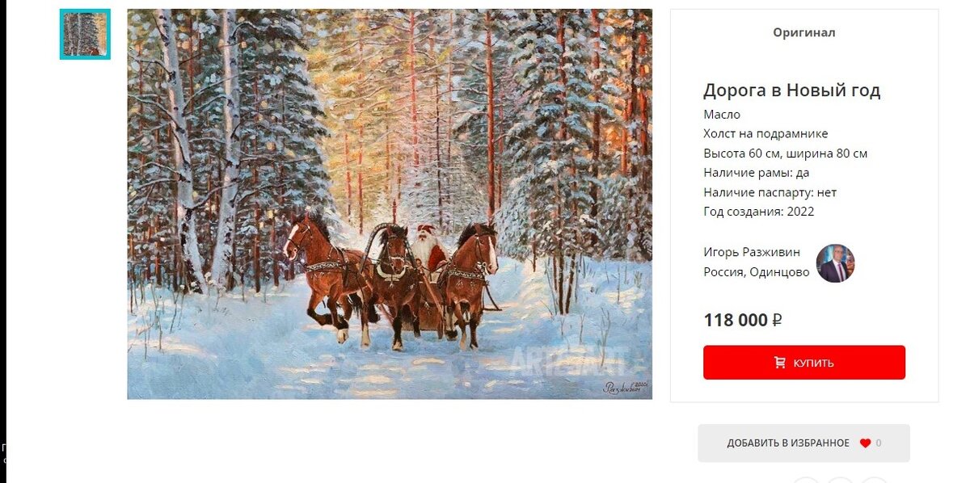970x483 pixels.
Task: Click the Холст на подрамнике line
Action: coord(765,134)
